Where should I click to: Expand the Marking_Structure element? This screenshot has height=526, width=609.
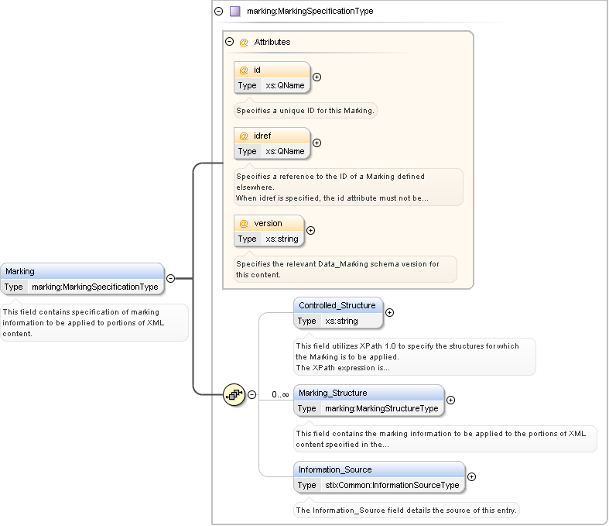pos(451,401)
